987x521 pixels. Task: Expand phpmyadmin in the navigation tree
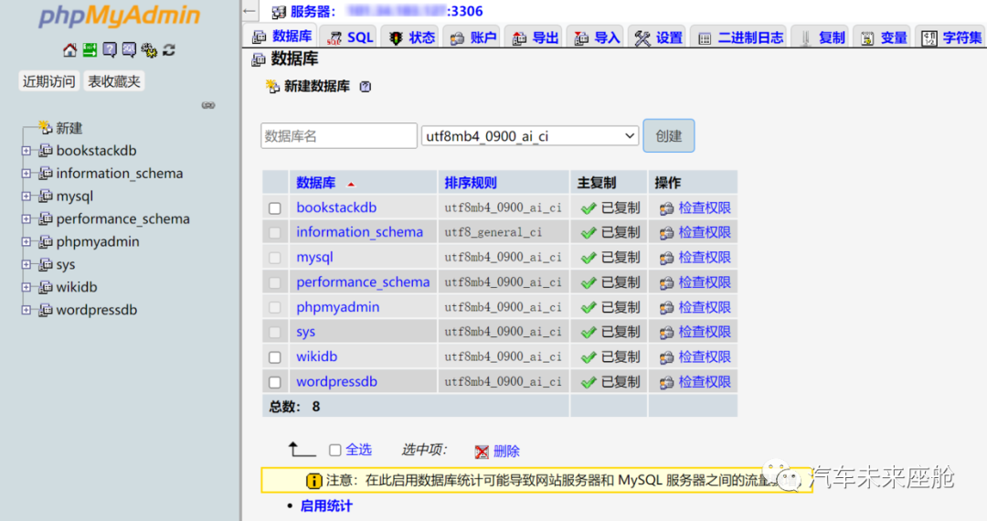[26, 241]
